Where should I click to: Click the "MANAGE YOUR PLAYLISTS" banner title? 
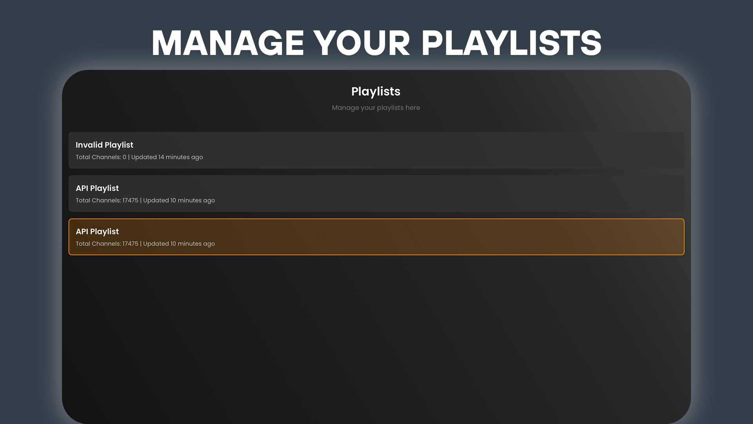(x=376, y=43)
